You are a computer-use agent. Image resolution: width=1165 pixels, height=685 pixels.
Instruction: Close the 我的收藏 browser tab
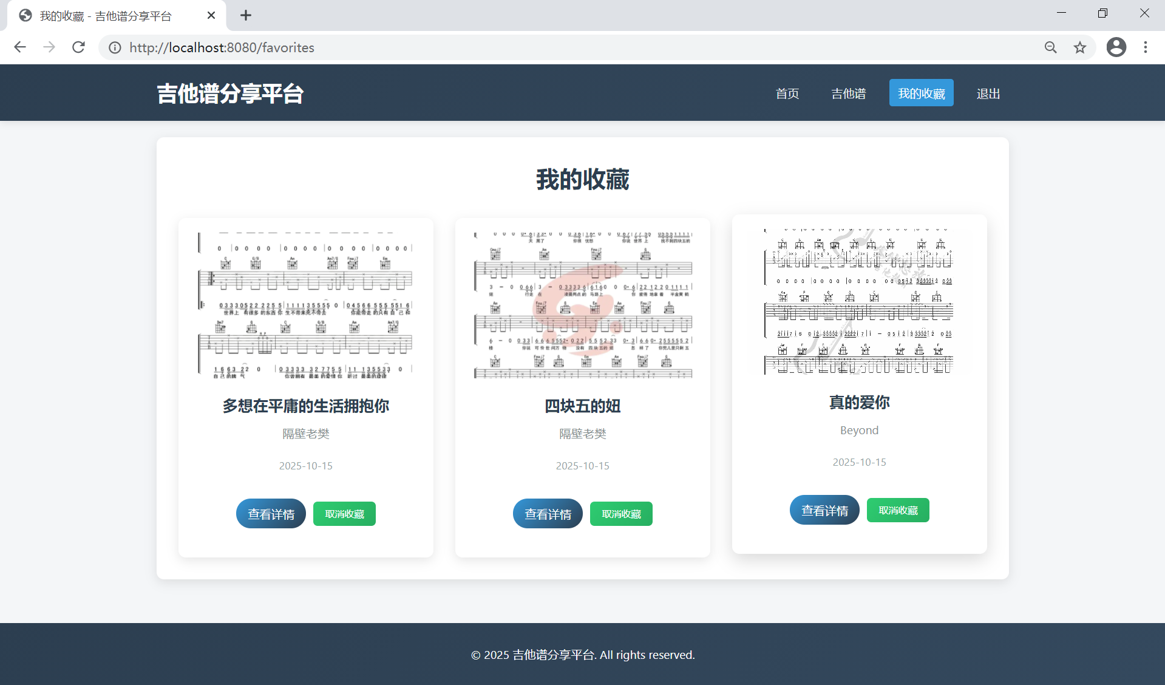[x=211, y=15]
